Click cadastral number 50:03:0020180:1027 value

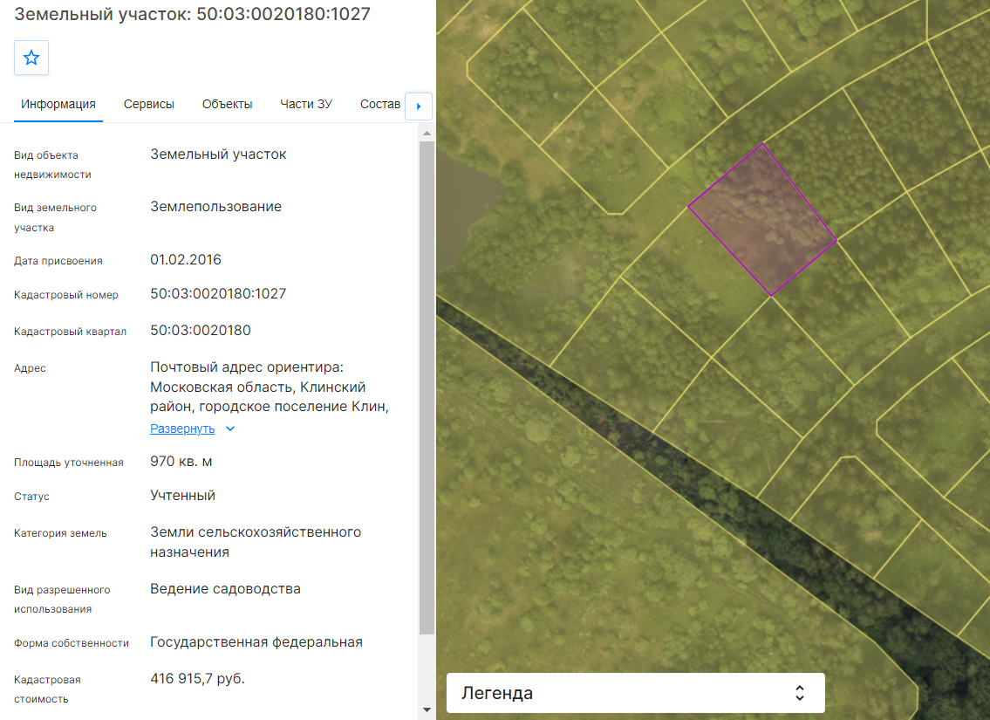click(218, 294)
